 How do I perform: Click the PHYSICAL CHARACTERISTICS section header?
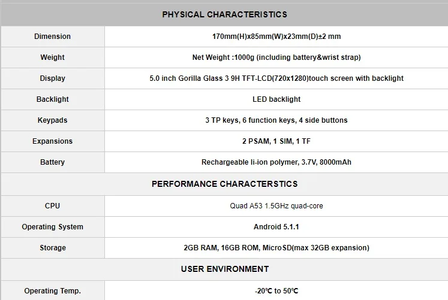224,14
